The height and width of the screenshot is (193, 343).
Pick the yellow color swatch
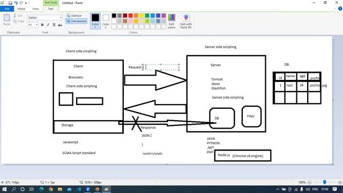[x=141, y=16]
